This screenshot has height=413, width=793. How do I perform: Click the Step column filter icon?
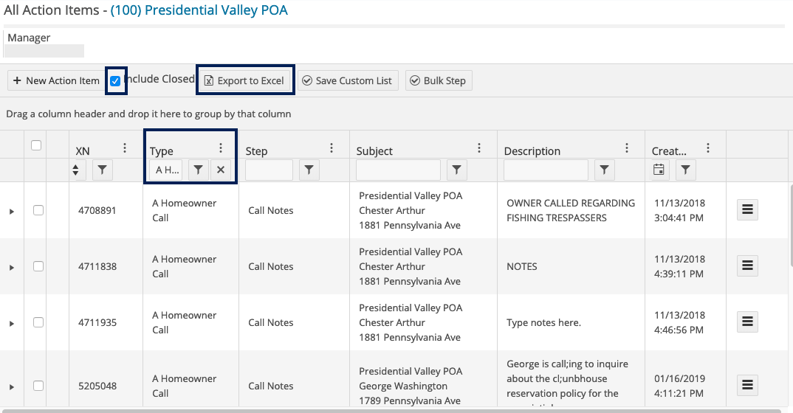point(309,170)
